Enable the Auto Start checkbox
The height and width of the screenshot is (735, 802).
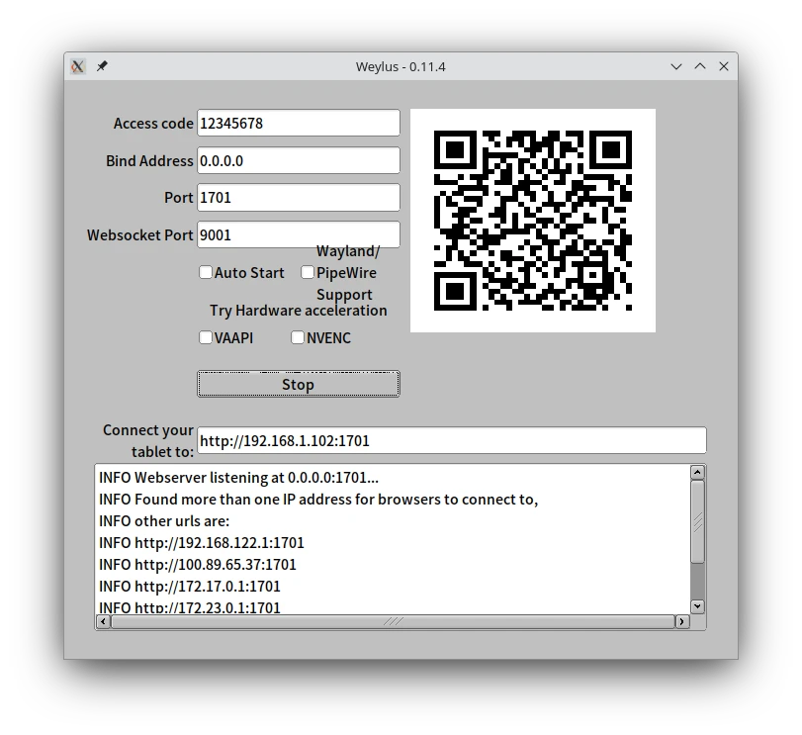pos(206,272)
